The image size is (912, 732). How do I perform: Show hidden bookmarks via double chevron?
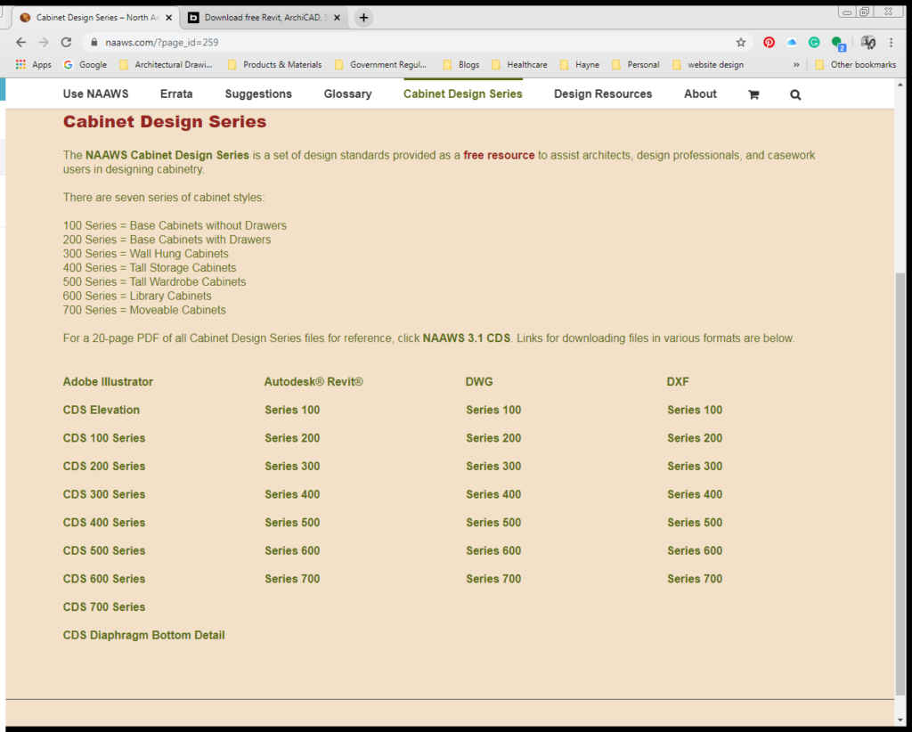[796, 64]
